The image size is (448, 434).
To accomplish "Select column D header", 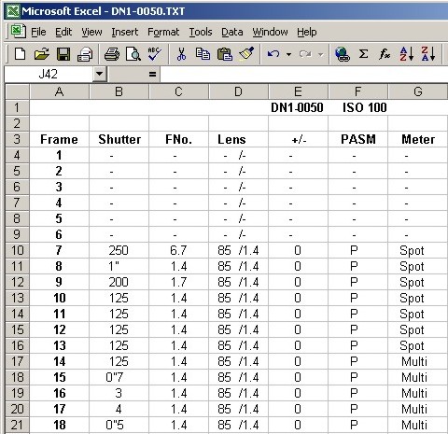I will tap(238, 91).
